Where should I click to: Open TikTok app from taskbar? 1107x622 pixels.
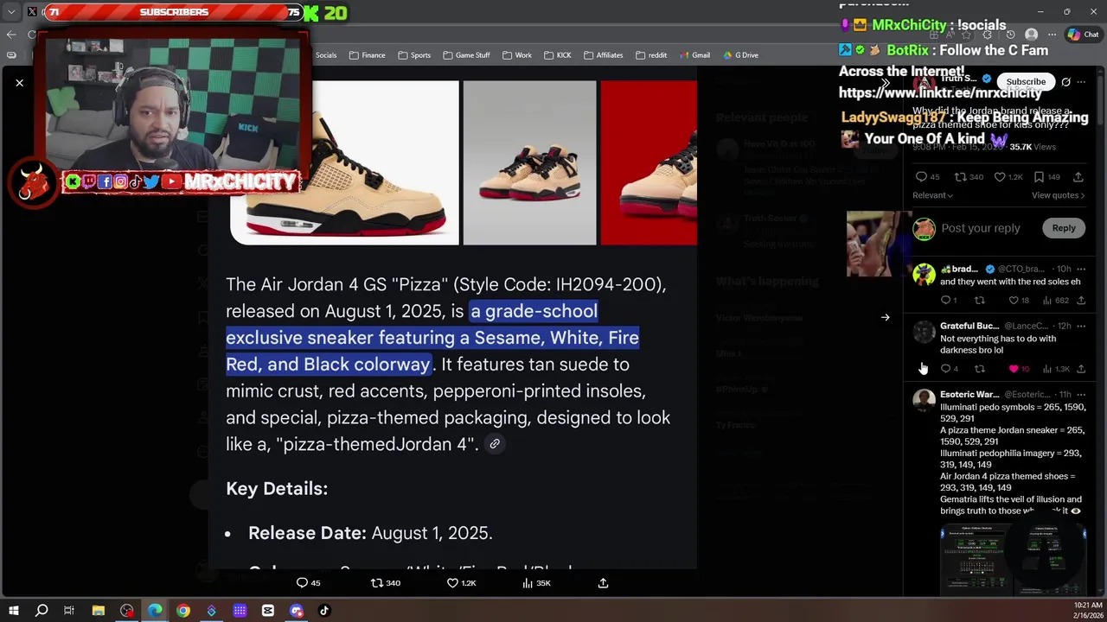coord(324,611)
